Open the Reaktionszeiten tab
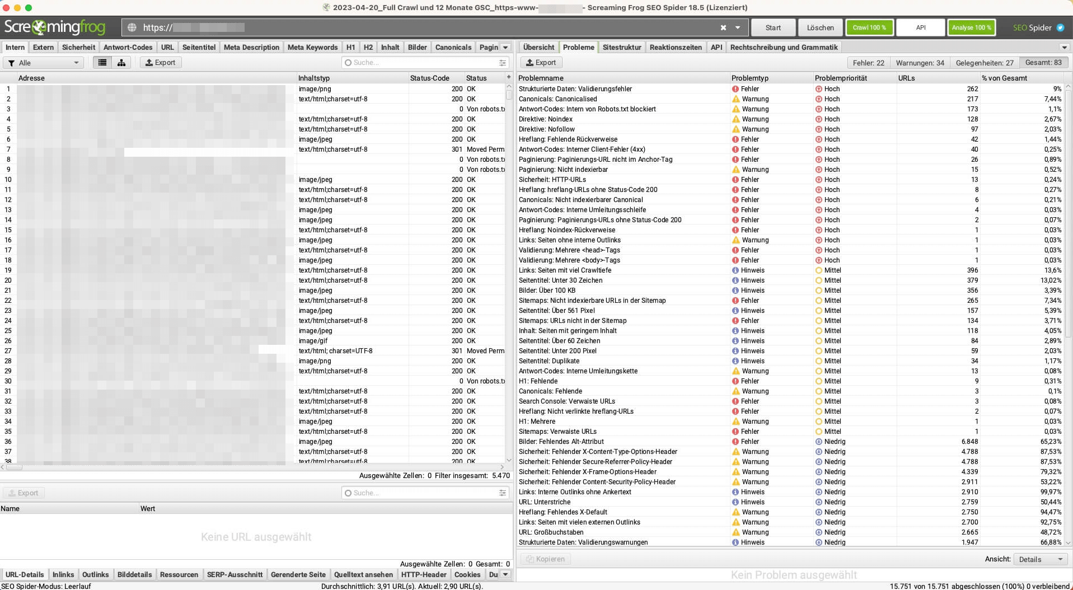The image size is (1073, 590). (x=676, y=48)
